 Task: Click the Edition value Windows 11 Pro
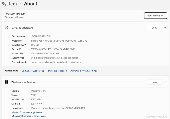(x=39, y=91)
